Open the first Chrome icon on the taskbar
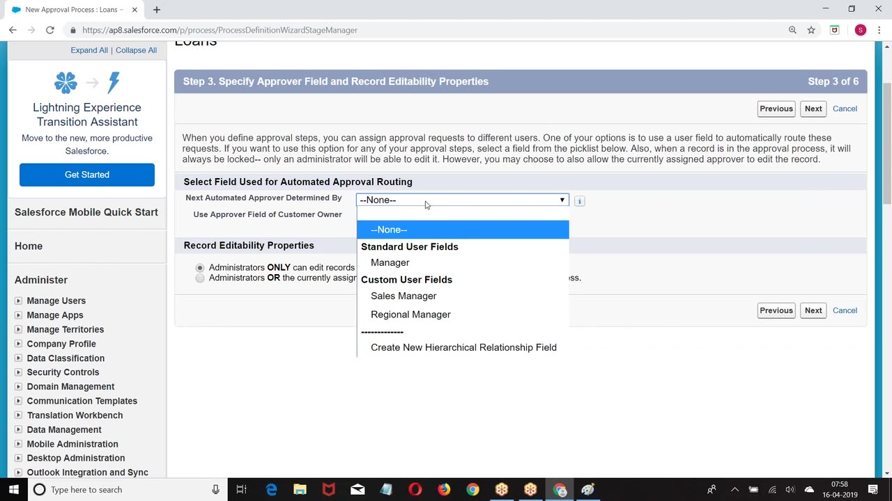Screen dimensions: 892x501 coord(472,489)
